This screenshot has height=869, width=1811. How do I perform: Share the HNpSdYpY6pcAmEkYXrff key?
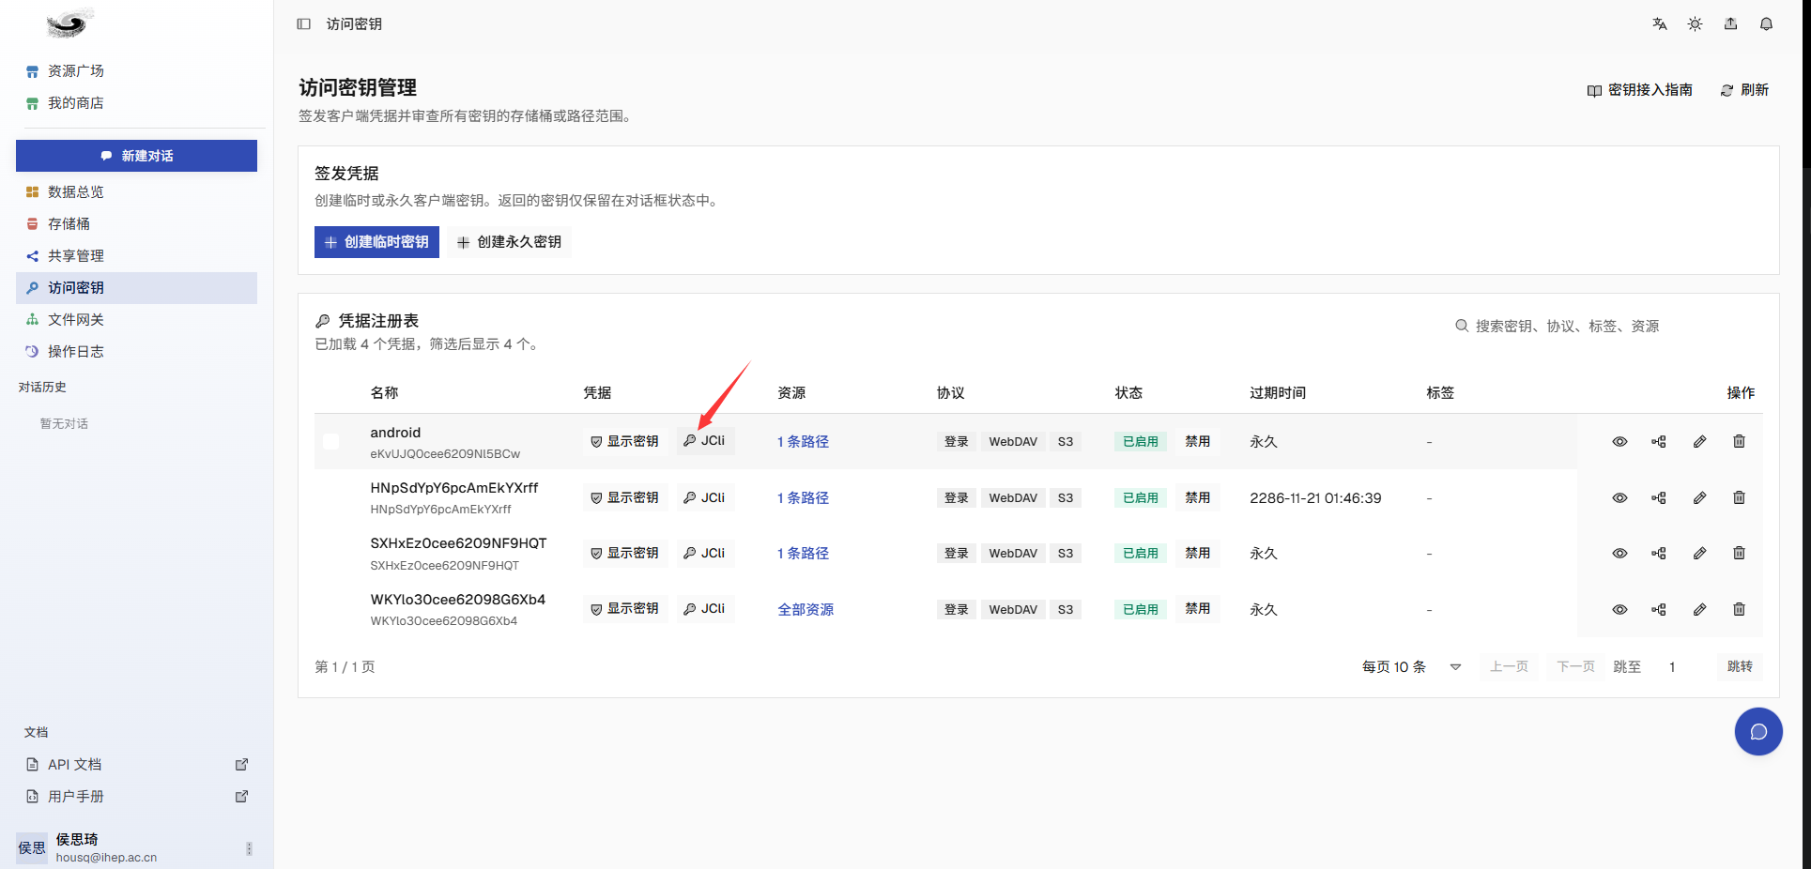(x=1659, y=498)
